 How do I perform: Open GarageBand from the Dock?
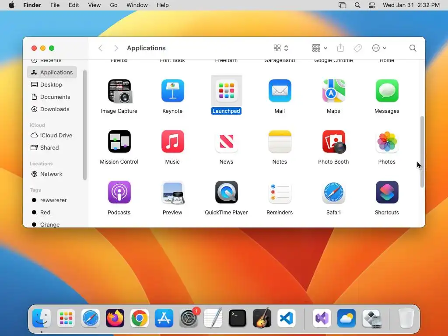click(x=262, y=318)
